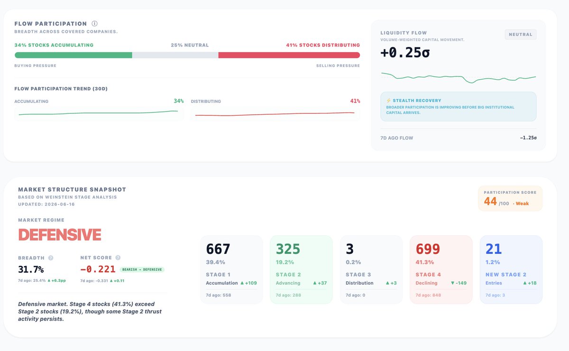Click the '-0.221' net score value

pyautogui.click(x=98, y=269)
